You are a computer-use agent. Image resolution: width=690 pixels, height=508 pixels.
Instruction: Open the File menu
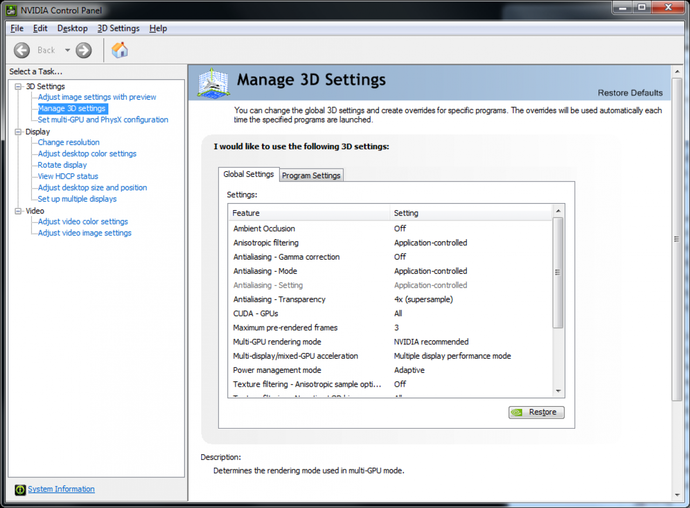17,28
